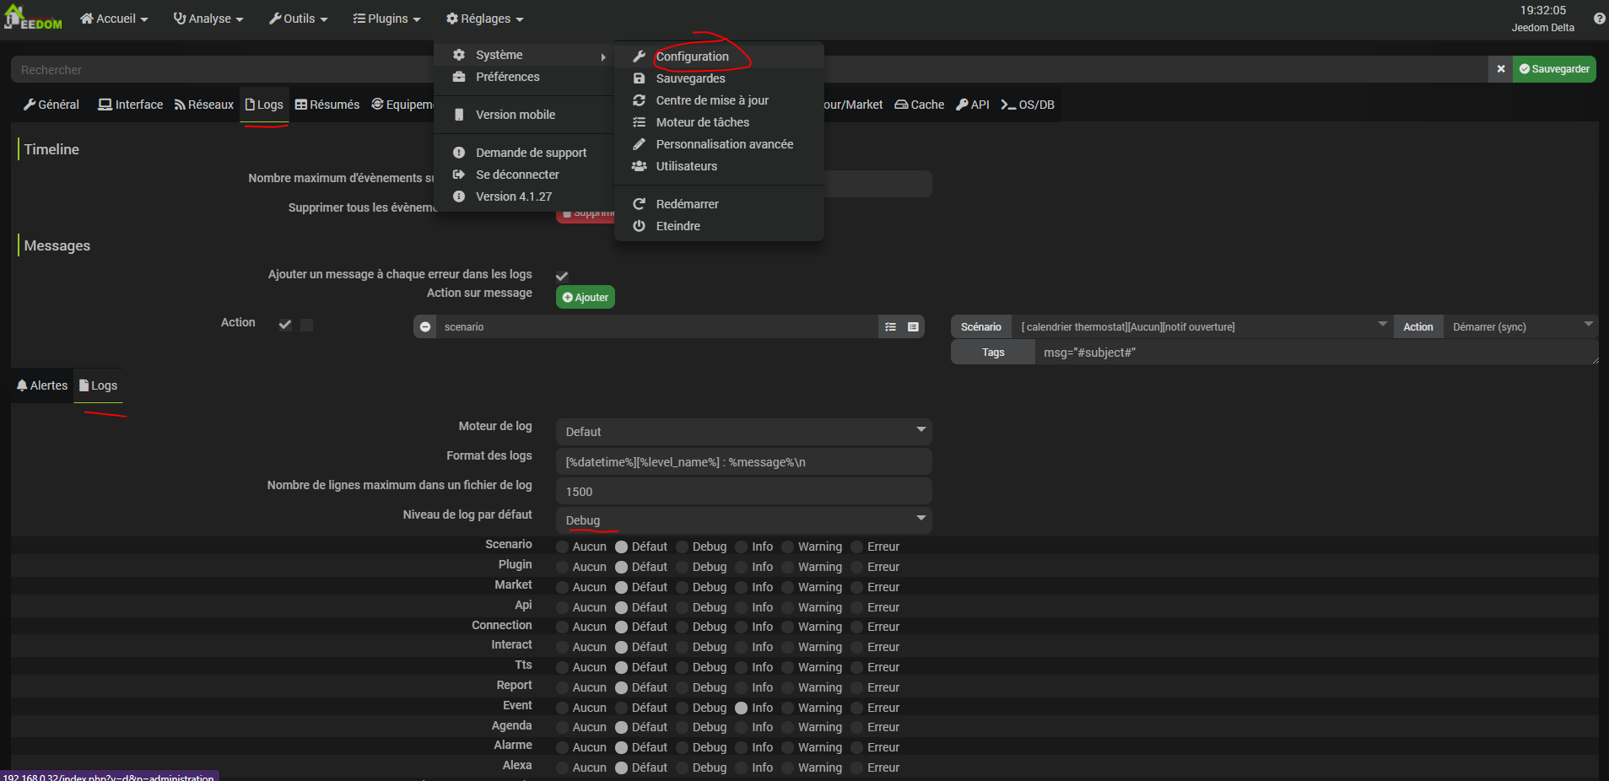This screenshot has width=1609, height=781.
Task: Click the Se déconnecter logout icon
Action: coord(459,175)
